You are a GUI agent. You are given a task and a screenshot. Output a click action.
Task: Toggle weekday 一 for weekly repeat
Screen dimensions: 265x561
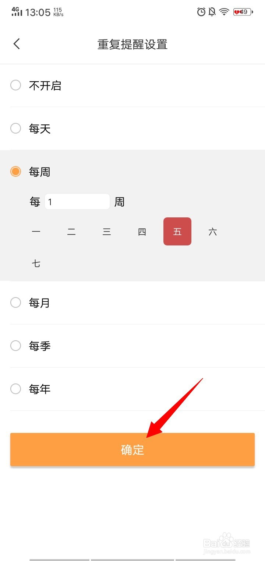tap(36, 232)
